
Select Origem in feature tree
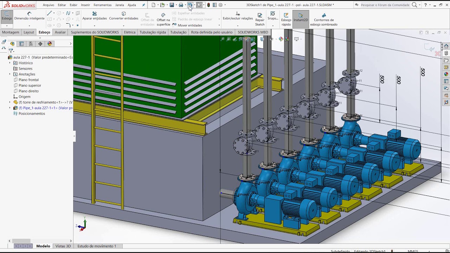(x=24, y=97)
